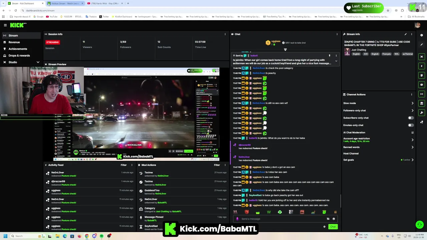The width and height of the screenshot is (427, 240).
Task: Open Channel Actions three-dot menu
Action: point(412,95)
